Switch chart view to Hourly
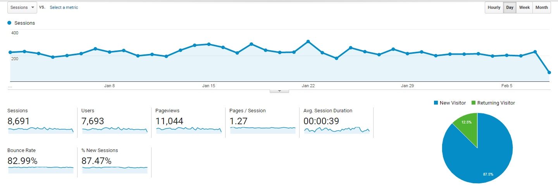558x191 pixels. (x=494, y=7)
